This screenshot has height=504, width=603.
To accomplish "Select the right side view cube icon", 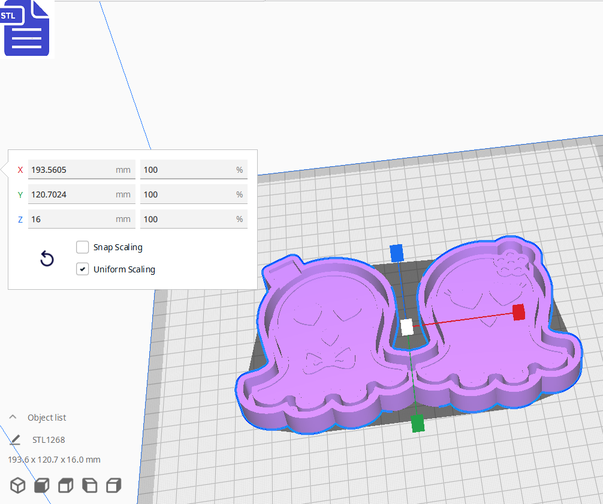I will click(114, 485).
